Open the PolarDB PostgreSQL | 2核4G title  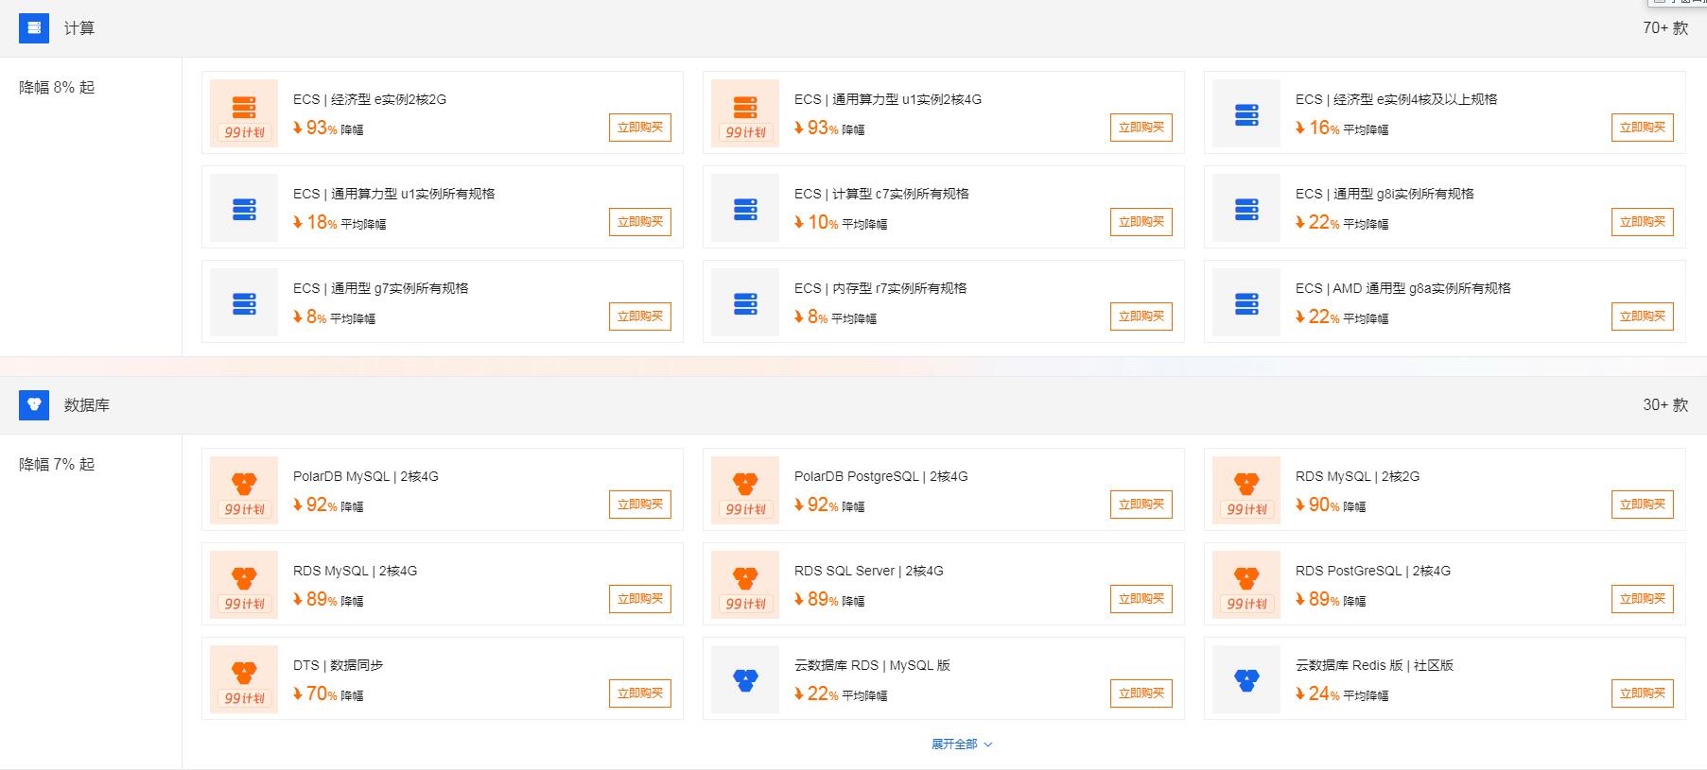[881, 476]
